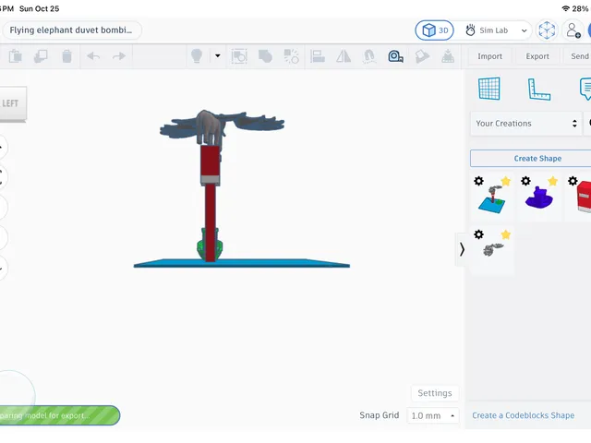Click the show all lightbulb icon
The width and height of the screenshot is (591, 443).
[x=197, y=56]
